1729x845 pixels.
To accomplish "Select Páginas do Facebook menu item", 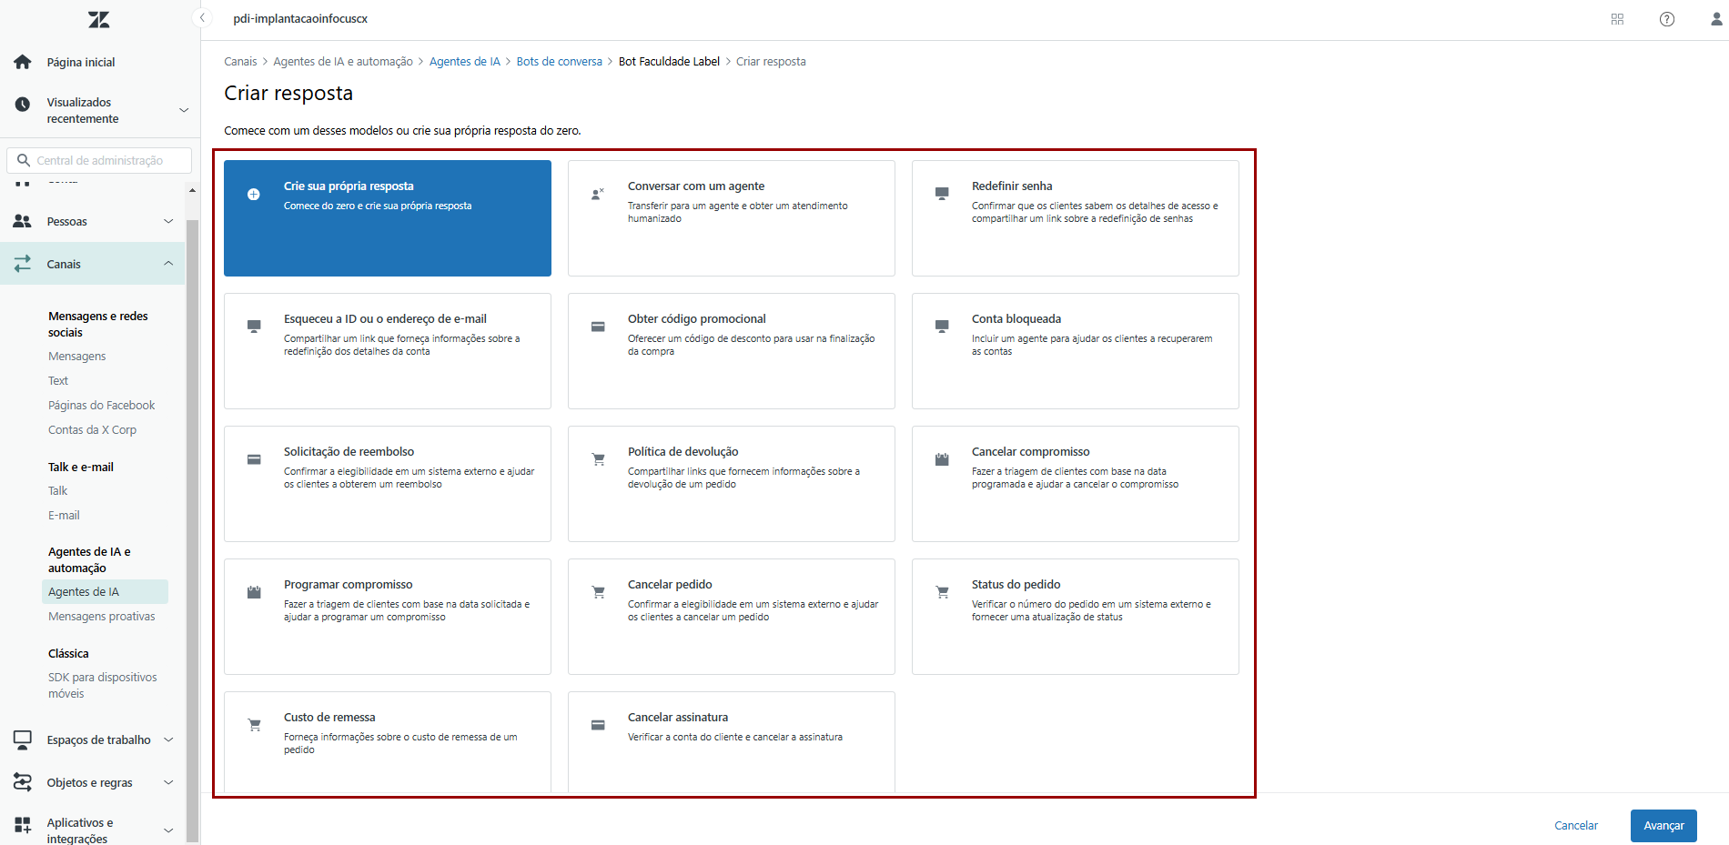I will tap(101, 406).
